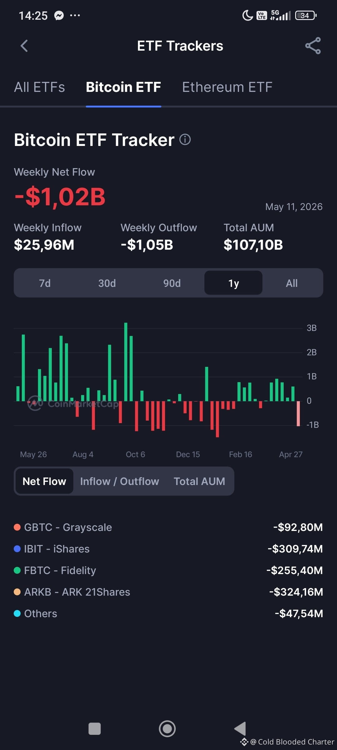337x750 pixels.
Task: Tap the Oct 6 axis label
Action: coord(135,454)
